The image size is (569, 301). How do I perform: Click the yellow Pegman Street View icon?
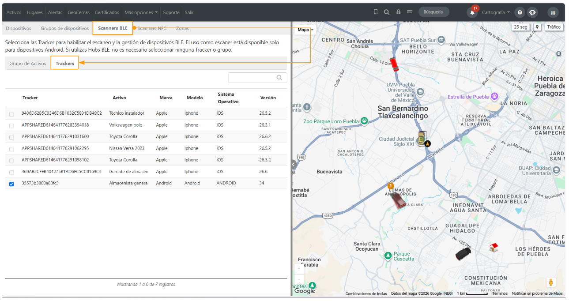click(551, 282)
